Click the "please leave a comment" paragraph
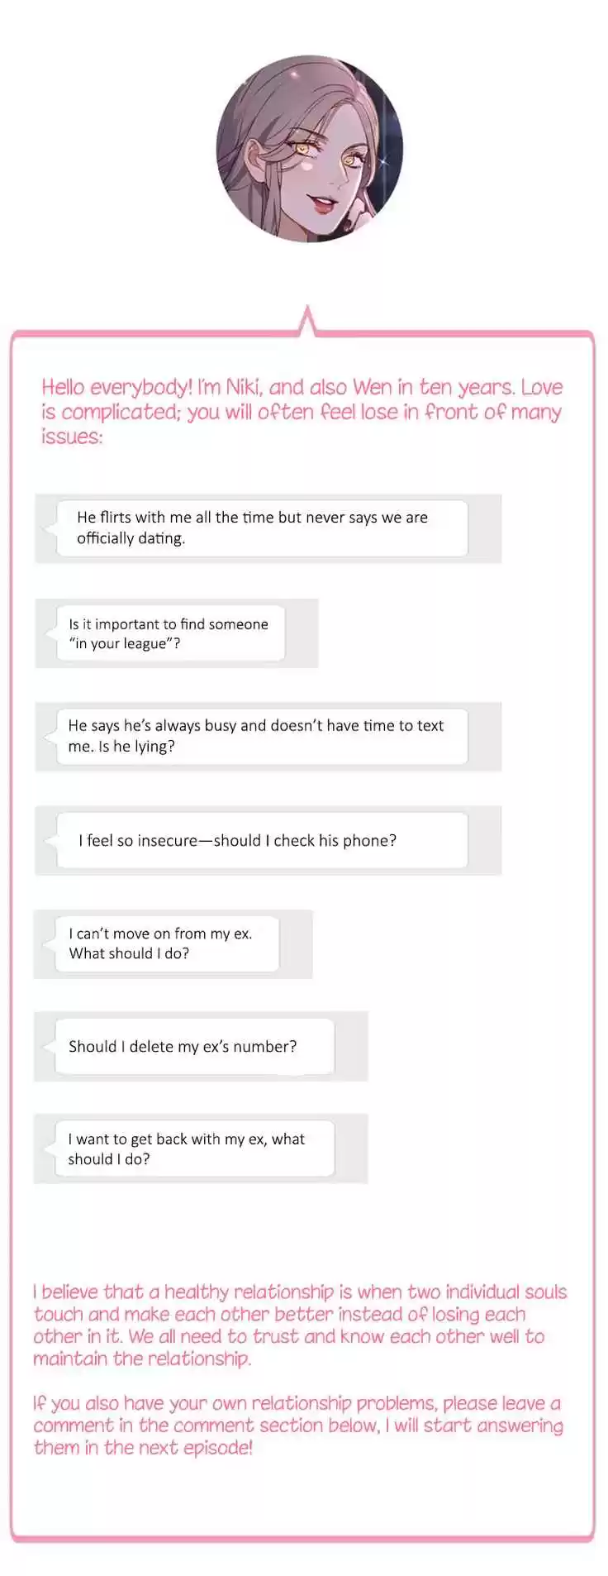 click(297, 1425)
